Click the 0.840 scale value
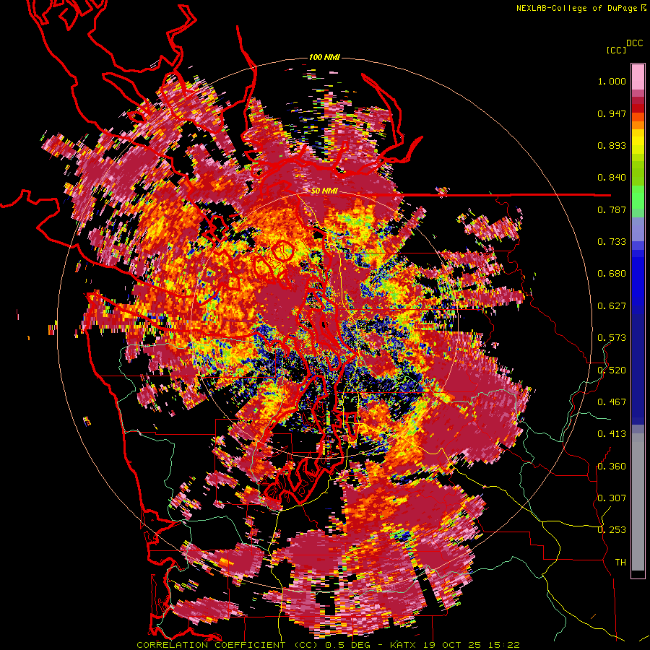This screenshot has width=650, height=650. (x=612, y=178)
